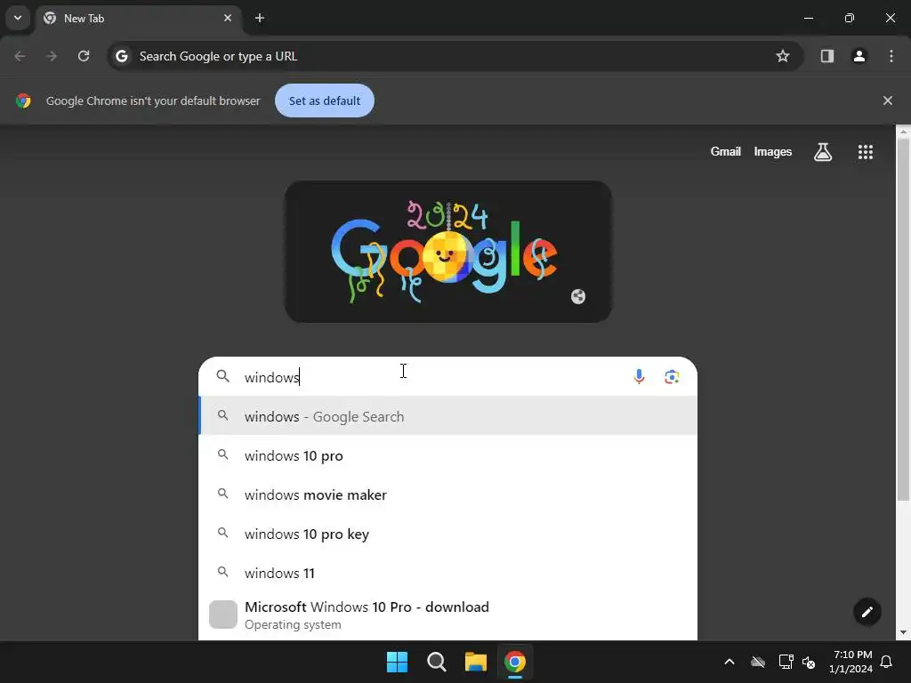Click the 2024 Google doodle

coord(448,252)
